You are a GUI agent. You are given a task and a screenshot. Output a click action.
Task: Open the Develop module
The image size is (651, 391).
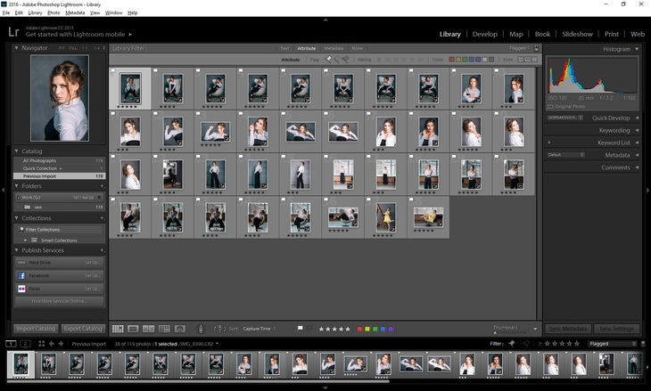[x=484, y=34]
